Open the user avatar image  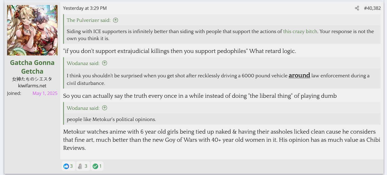pyautogui.click(x=32, y=30)
